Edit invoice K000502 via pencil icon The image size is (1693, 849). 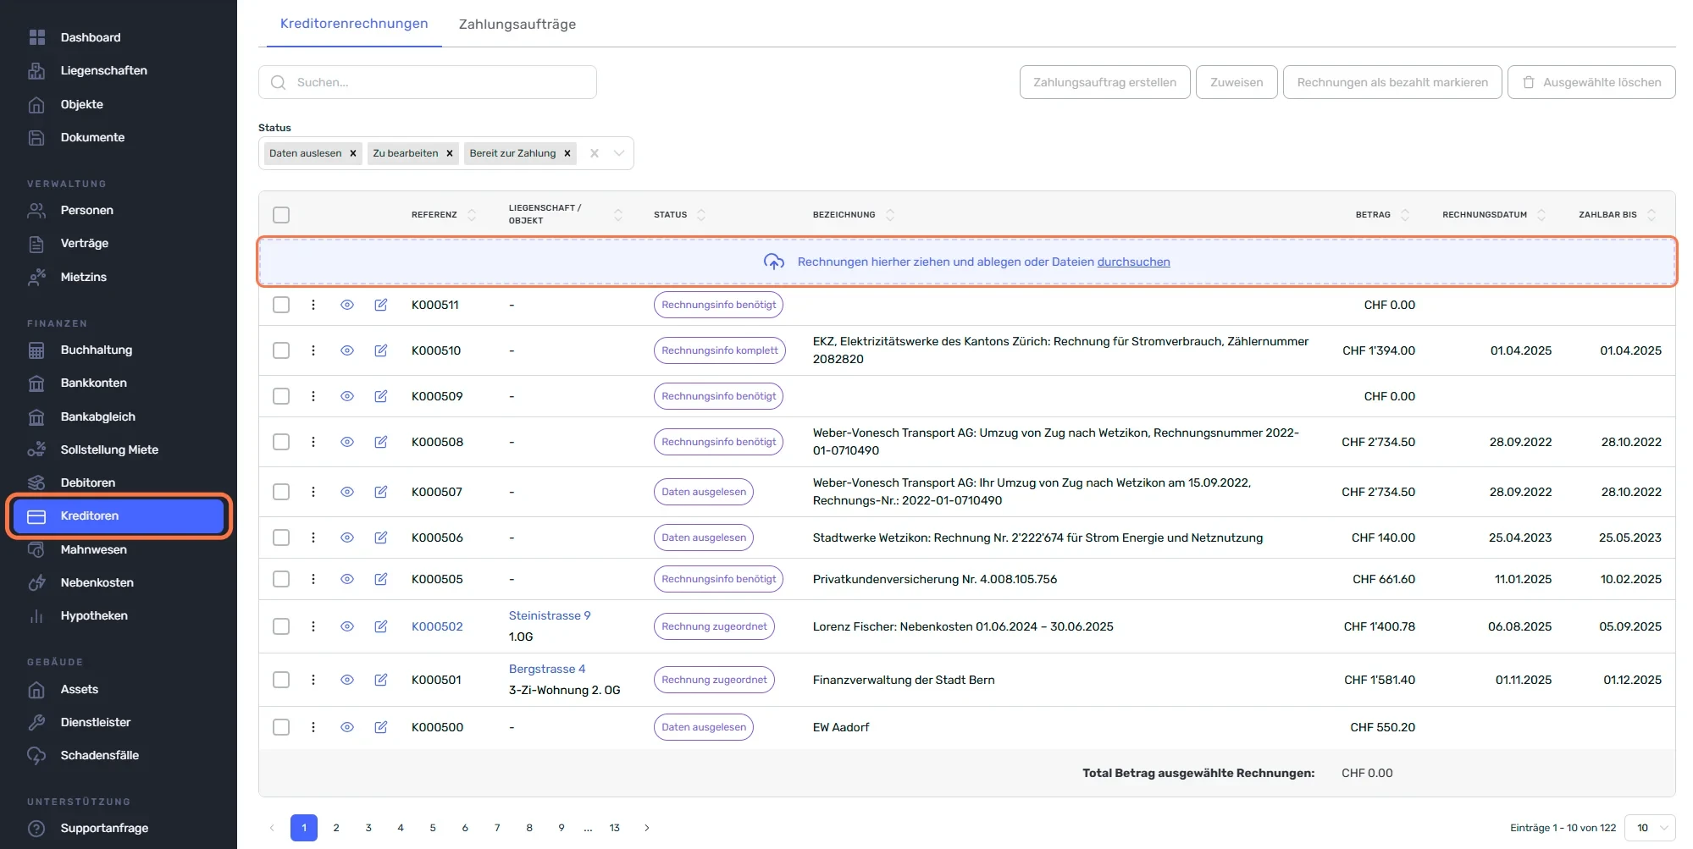(x=381, y=626)
